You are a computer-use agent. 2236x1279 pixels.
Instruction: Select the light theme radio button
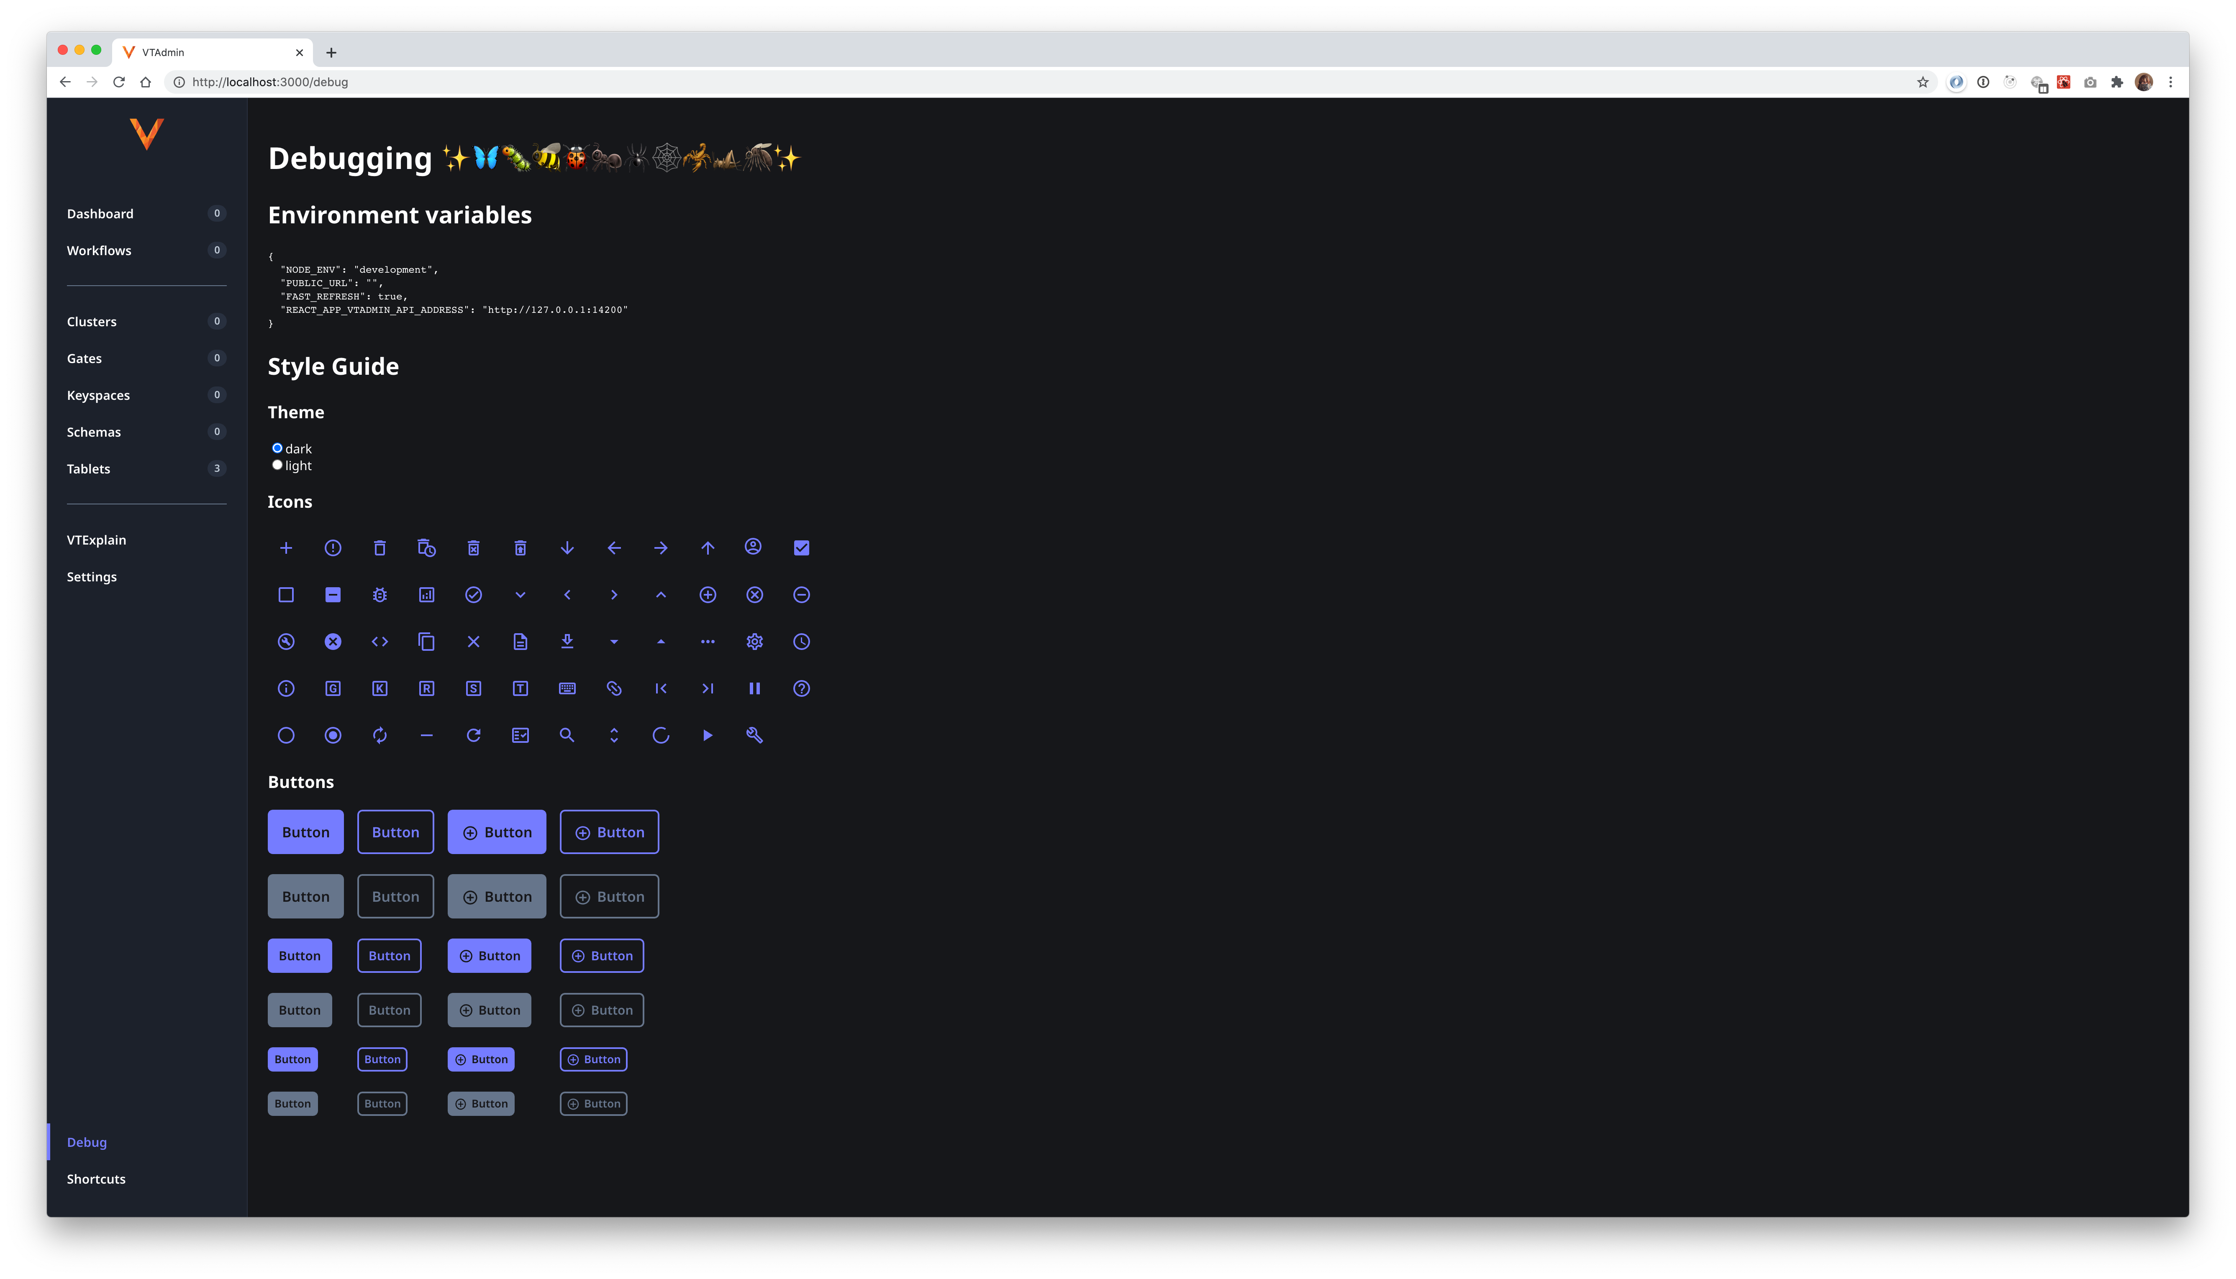click(x=278, y=465)
